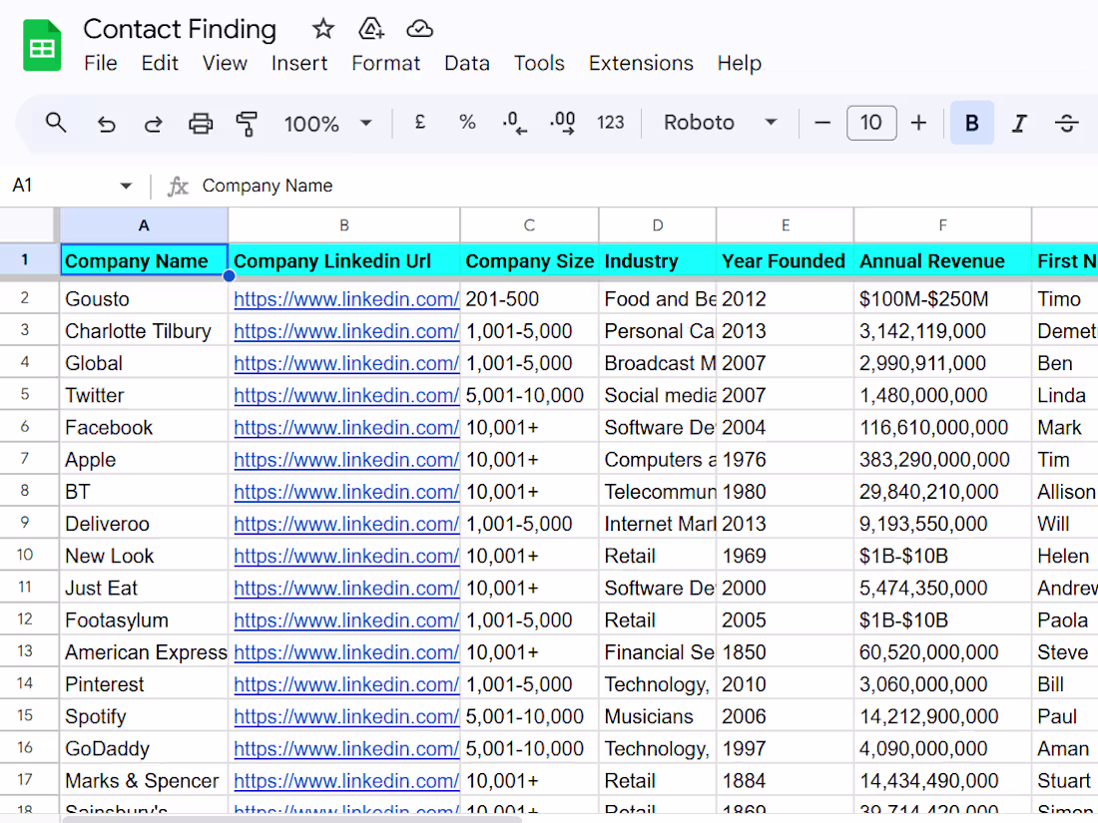The image size is (1098, 823).
Task: Open Apple's LinkedIn URL link
Action: click(x=346, y=460)
